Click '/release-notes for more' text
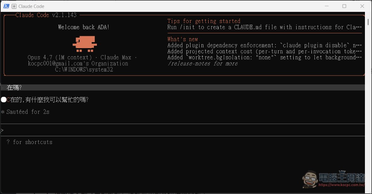The image size is (372, 194). coord(203,63)
